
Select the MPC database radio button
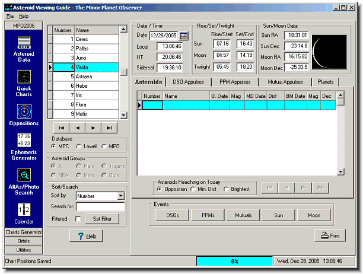pyautogui.click(x=53, y=146)
